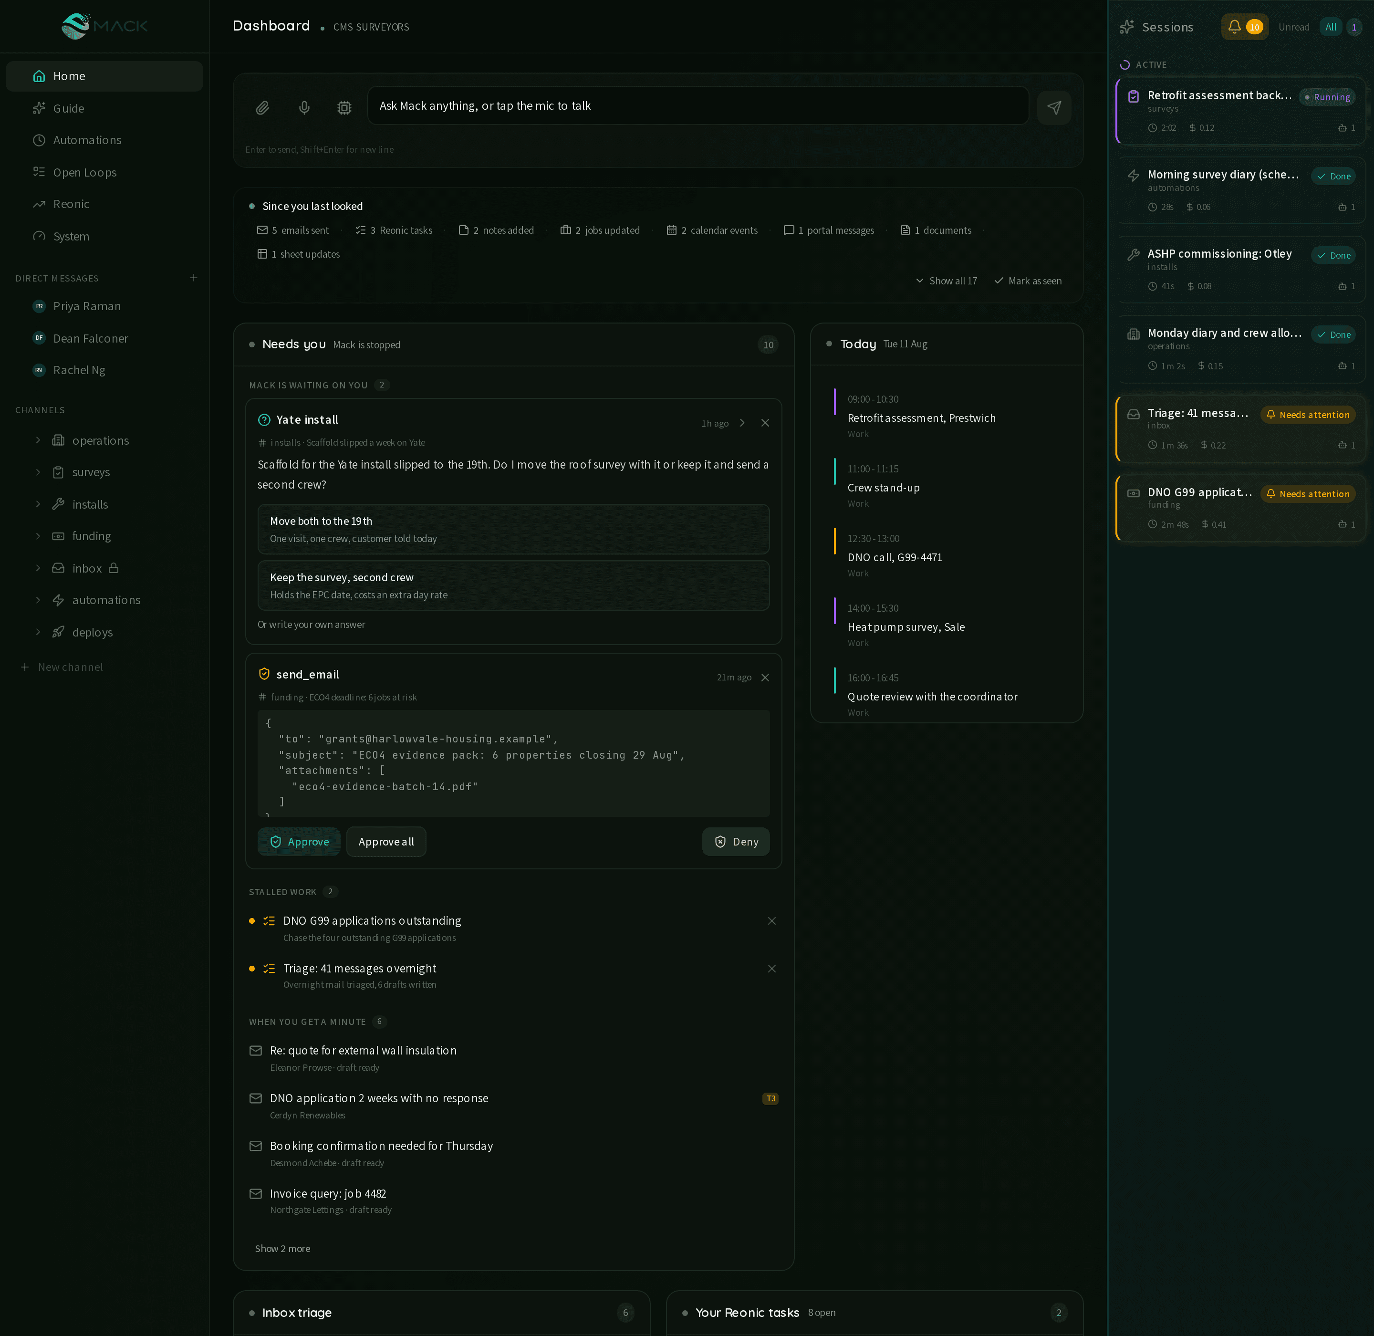Click the clipboard icon on Retrofit assessment session
This screenshot has height=1336, width=1374.
tap(1133, 96)
